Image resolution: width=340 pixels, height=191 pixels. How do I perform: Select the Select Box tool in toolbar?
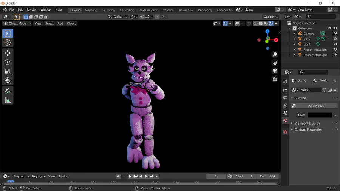coord(8,34)
